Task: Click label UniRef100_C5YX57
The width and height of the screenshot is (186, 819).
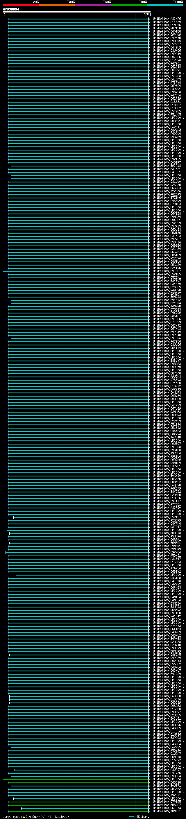Action: (167, 44)
